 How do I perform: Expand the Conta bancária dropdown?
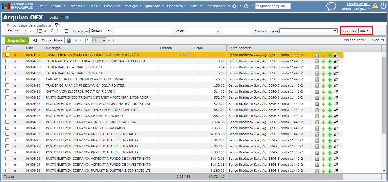pyautogui.click(x=308, y=31)
